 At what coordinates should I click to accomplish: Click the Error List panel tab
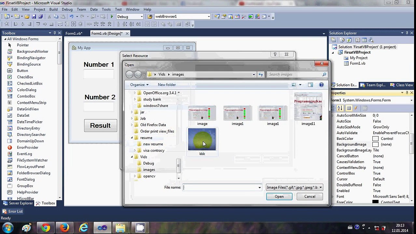(13, 212)
